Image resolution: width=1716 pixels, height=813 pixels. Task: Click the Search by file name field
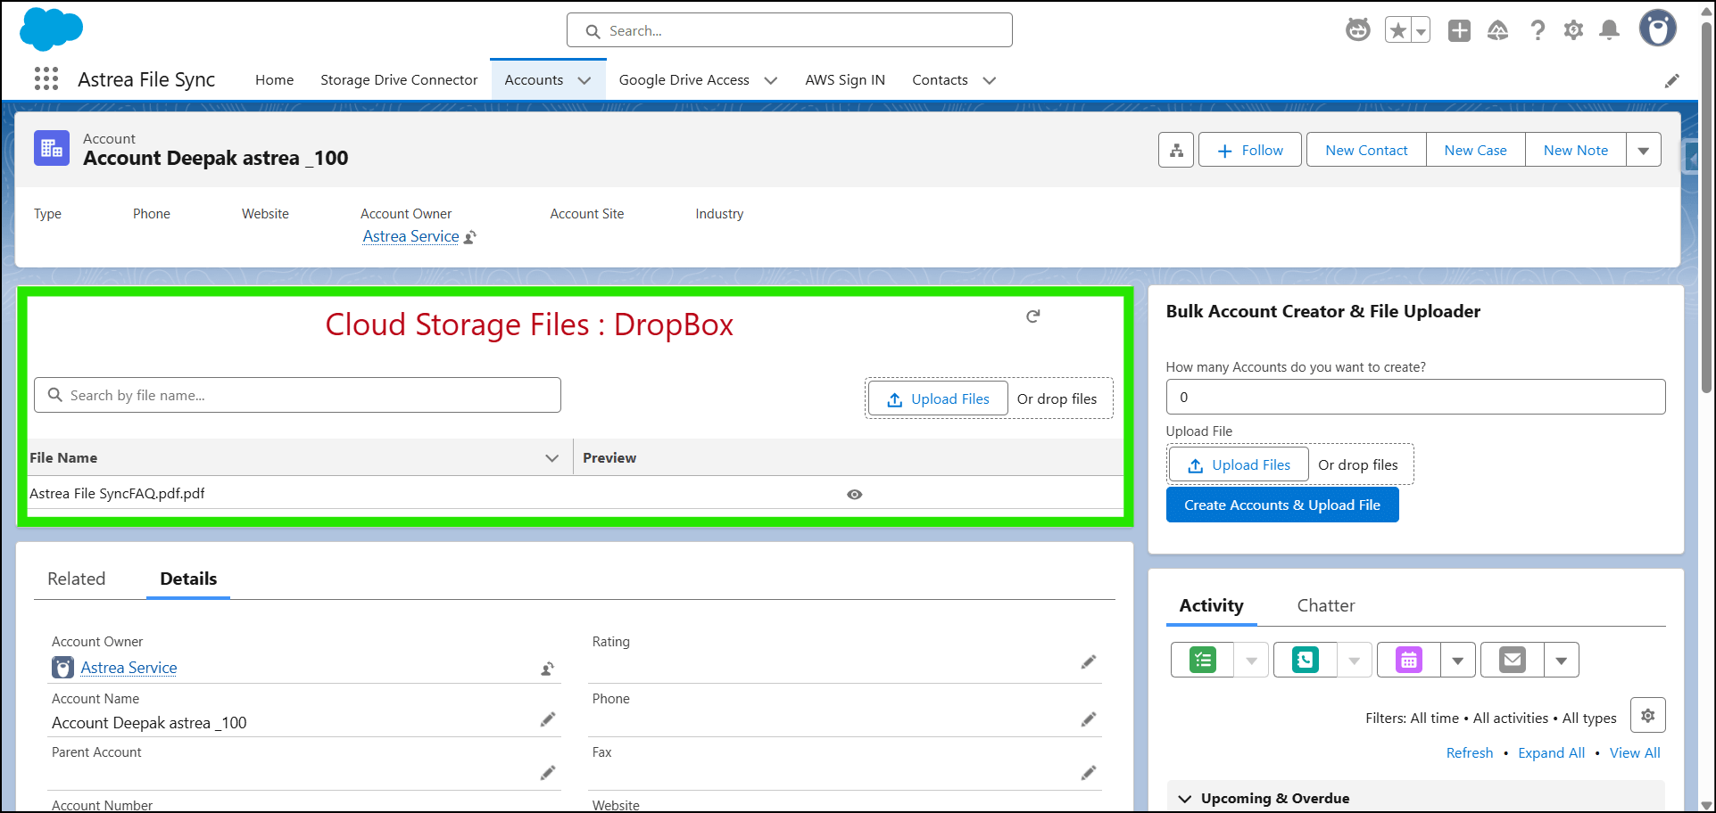pos(297,396)
